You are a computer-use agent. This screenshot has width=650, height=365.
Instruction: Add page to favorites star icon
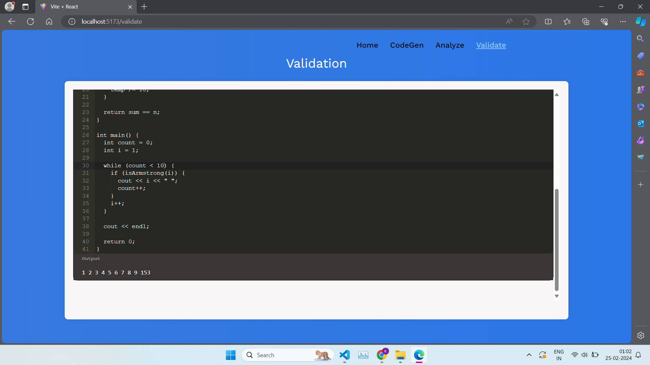click(526, 22)
